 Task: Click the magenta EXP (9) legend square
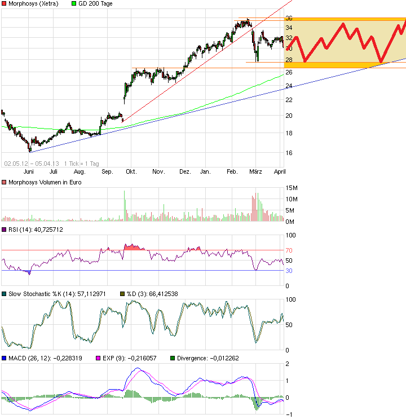pos(98,358)
